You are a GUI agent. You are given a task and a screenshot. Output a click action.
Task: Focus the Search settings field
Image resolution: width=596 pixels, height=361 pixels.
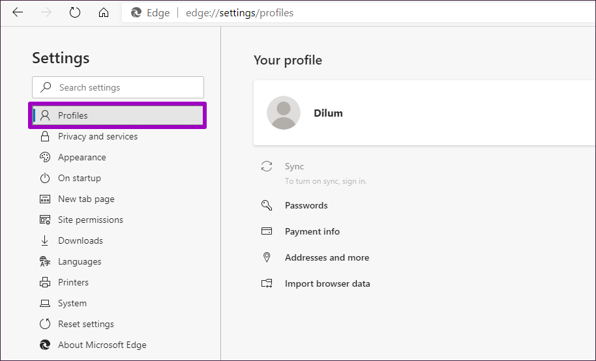(118, 87)
